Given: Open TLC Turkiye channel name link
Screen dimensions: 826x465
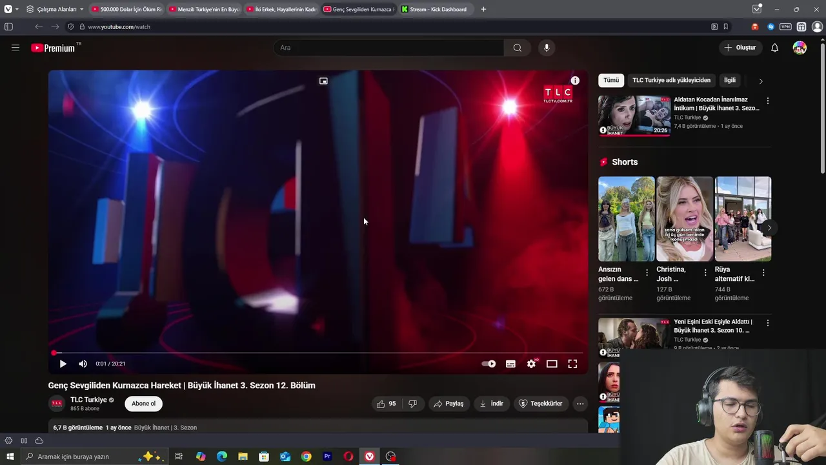Looking at the screenshot, I should click(88, 400).
